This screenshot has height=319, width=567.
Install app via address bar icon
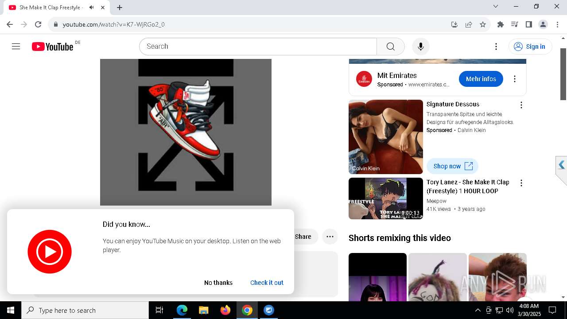(x=454, y=24)
